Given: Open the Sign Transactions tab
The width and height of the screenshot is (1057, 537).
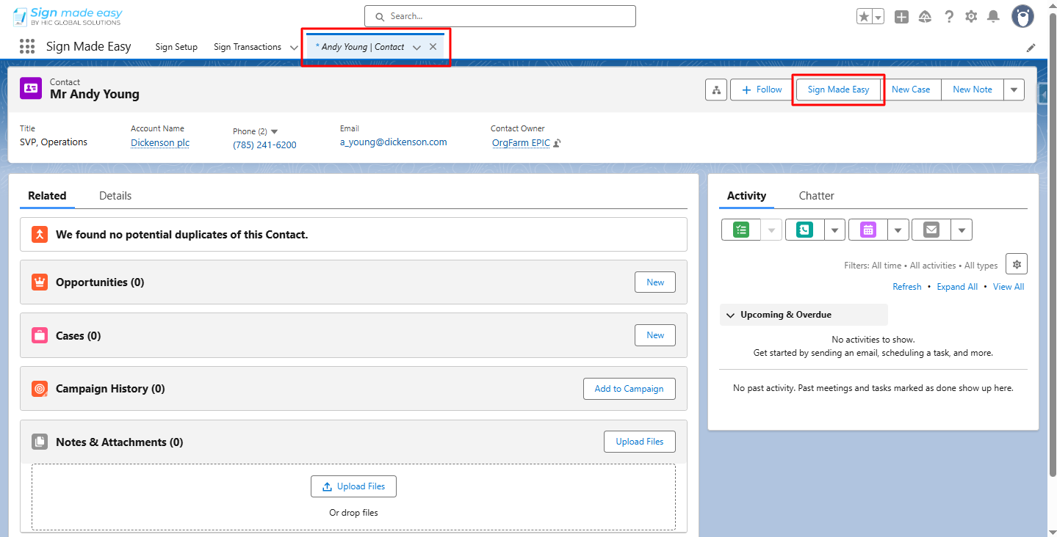Looking at the screenshot, I should click(248, 47).
